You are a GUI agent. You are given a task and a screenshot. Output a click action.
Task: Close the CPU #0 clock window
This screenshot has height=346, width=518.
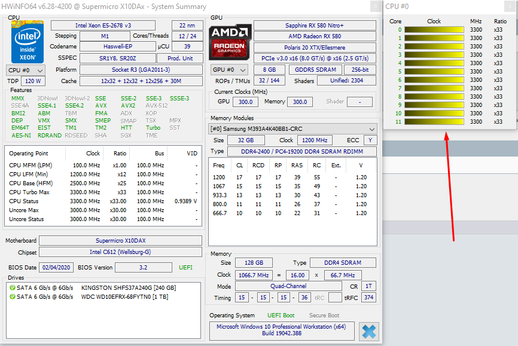(510, 6)
